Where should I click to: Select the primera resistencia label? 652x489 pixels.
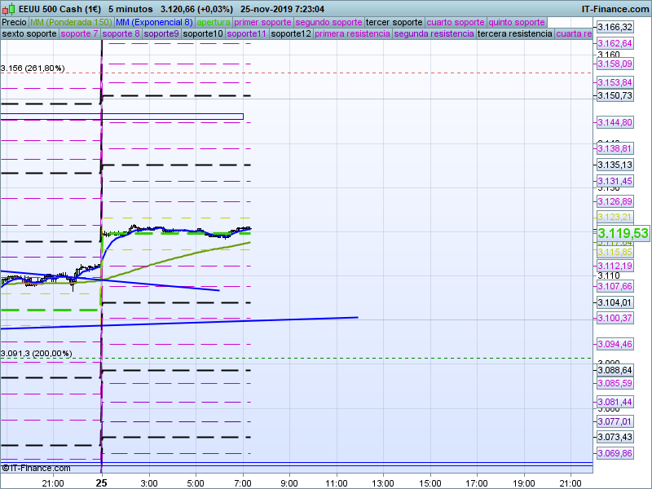pyautogui.click(x=350, y=34)
